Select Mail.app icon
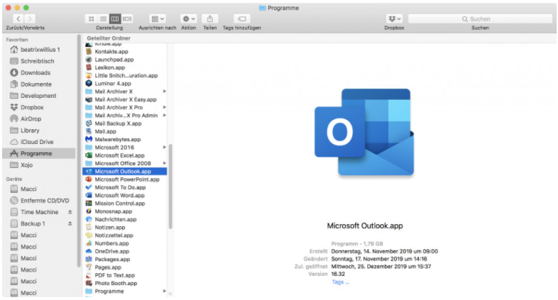This screenshot has height=300, width=558. (89, 131)
